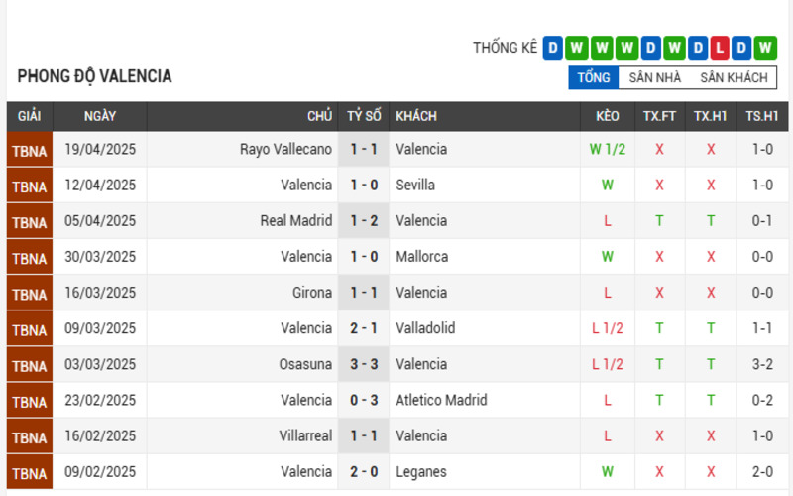Click the TBNA league badge for 19/04/2025
Screen dimensions: 793x496
30,150
